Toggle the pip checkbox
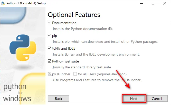171x105 pixels. (49, 36)
